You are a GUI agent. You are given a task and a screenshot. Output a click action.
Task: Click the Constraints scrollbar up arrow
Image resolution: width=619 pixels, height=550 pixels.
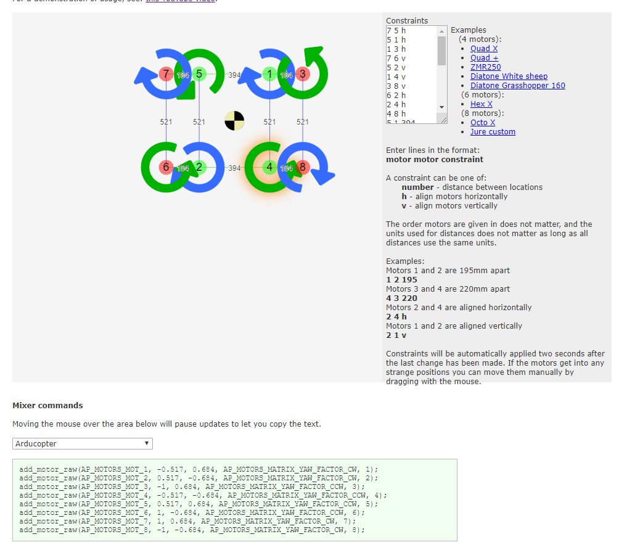pos(442,31)
